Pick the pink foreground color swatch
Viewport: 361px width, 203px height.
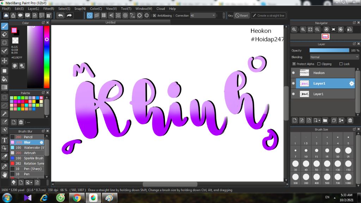[14, 30]
